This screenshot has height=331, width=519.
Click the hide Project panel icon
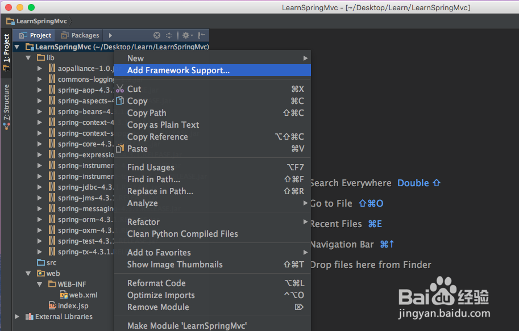202,35
